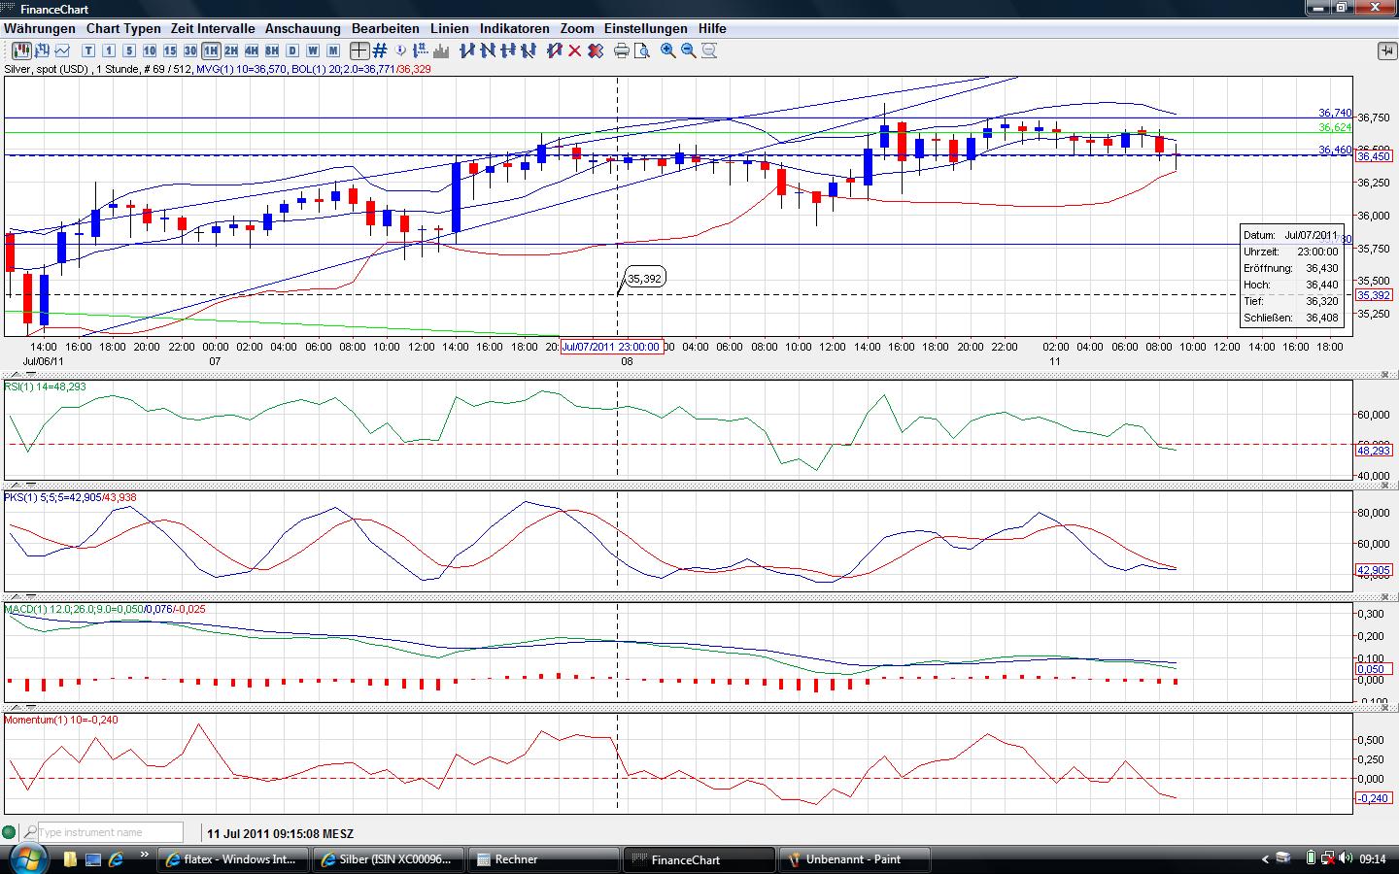
Task: Switch to flatex Windows Internet Explorer taskbar button
Action: pyautogui.click(x=233, y=859)
